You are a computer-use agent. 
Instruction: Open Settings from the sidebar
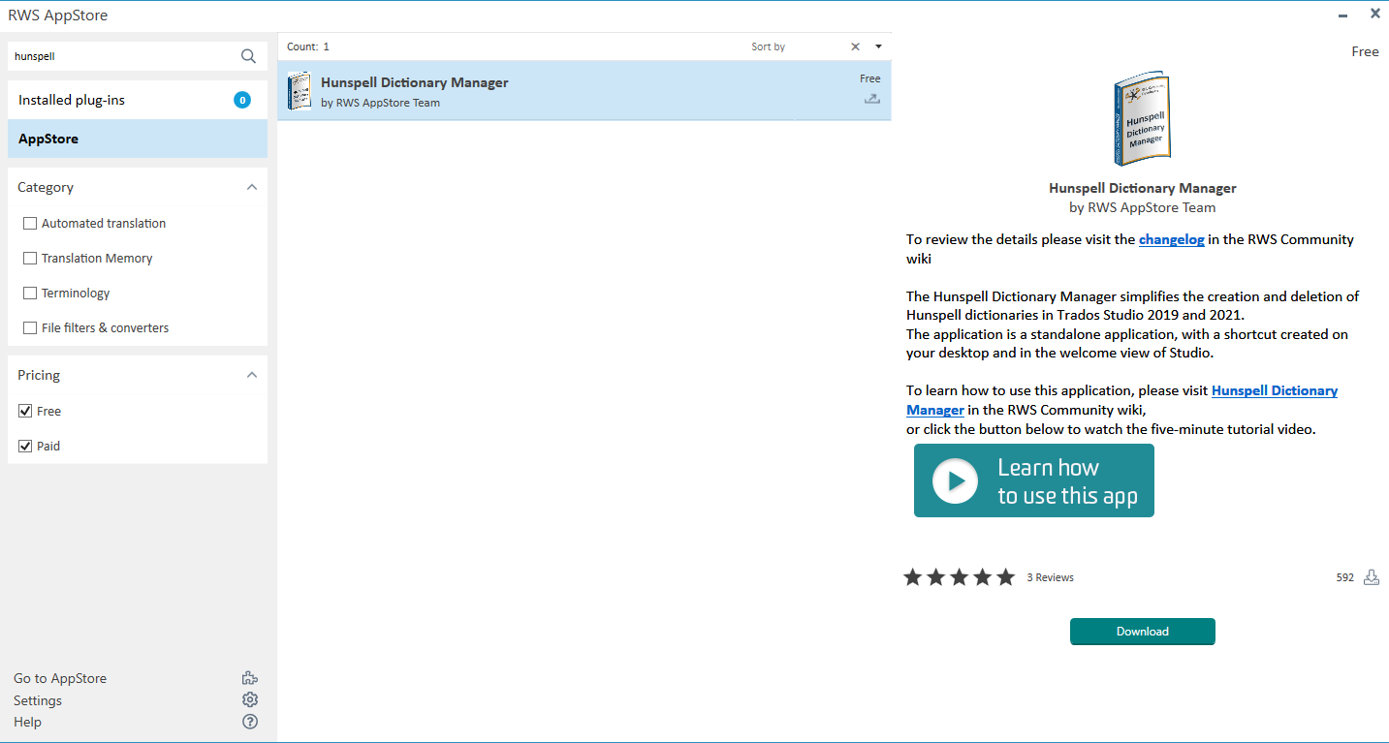(38, 700)
